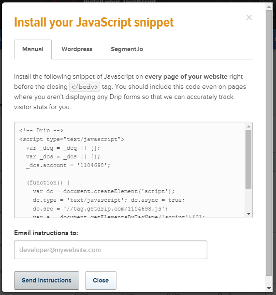Click the </body> code tag
Image resolution: width=276 pixels, height=295 pixels.
point(85,87)
